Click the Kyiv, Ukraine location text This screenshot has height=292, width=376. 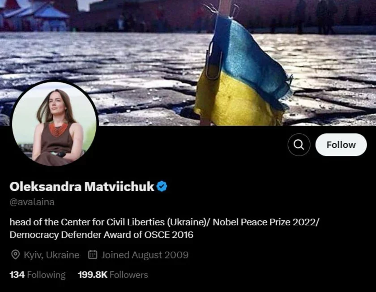(51, 255)
